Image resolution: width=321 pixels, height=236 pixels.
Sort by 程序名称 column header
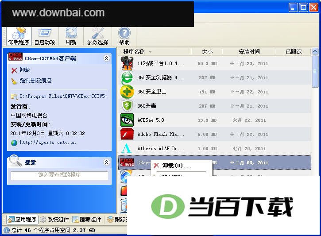155,51
